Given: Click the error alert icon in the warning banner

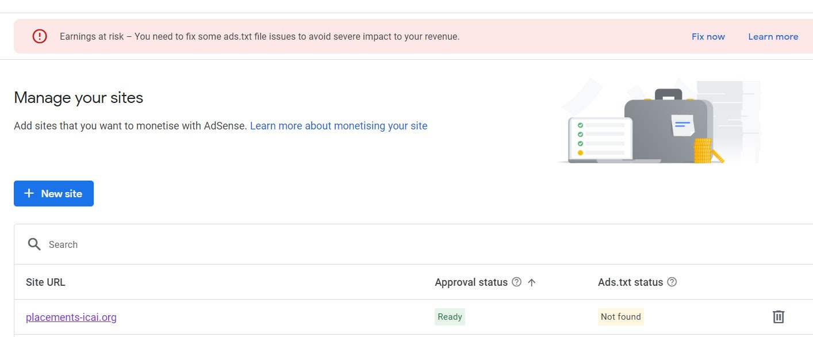Looking at the screenshot, I should (39, 36).
